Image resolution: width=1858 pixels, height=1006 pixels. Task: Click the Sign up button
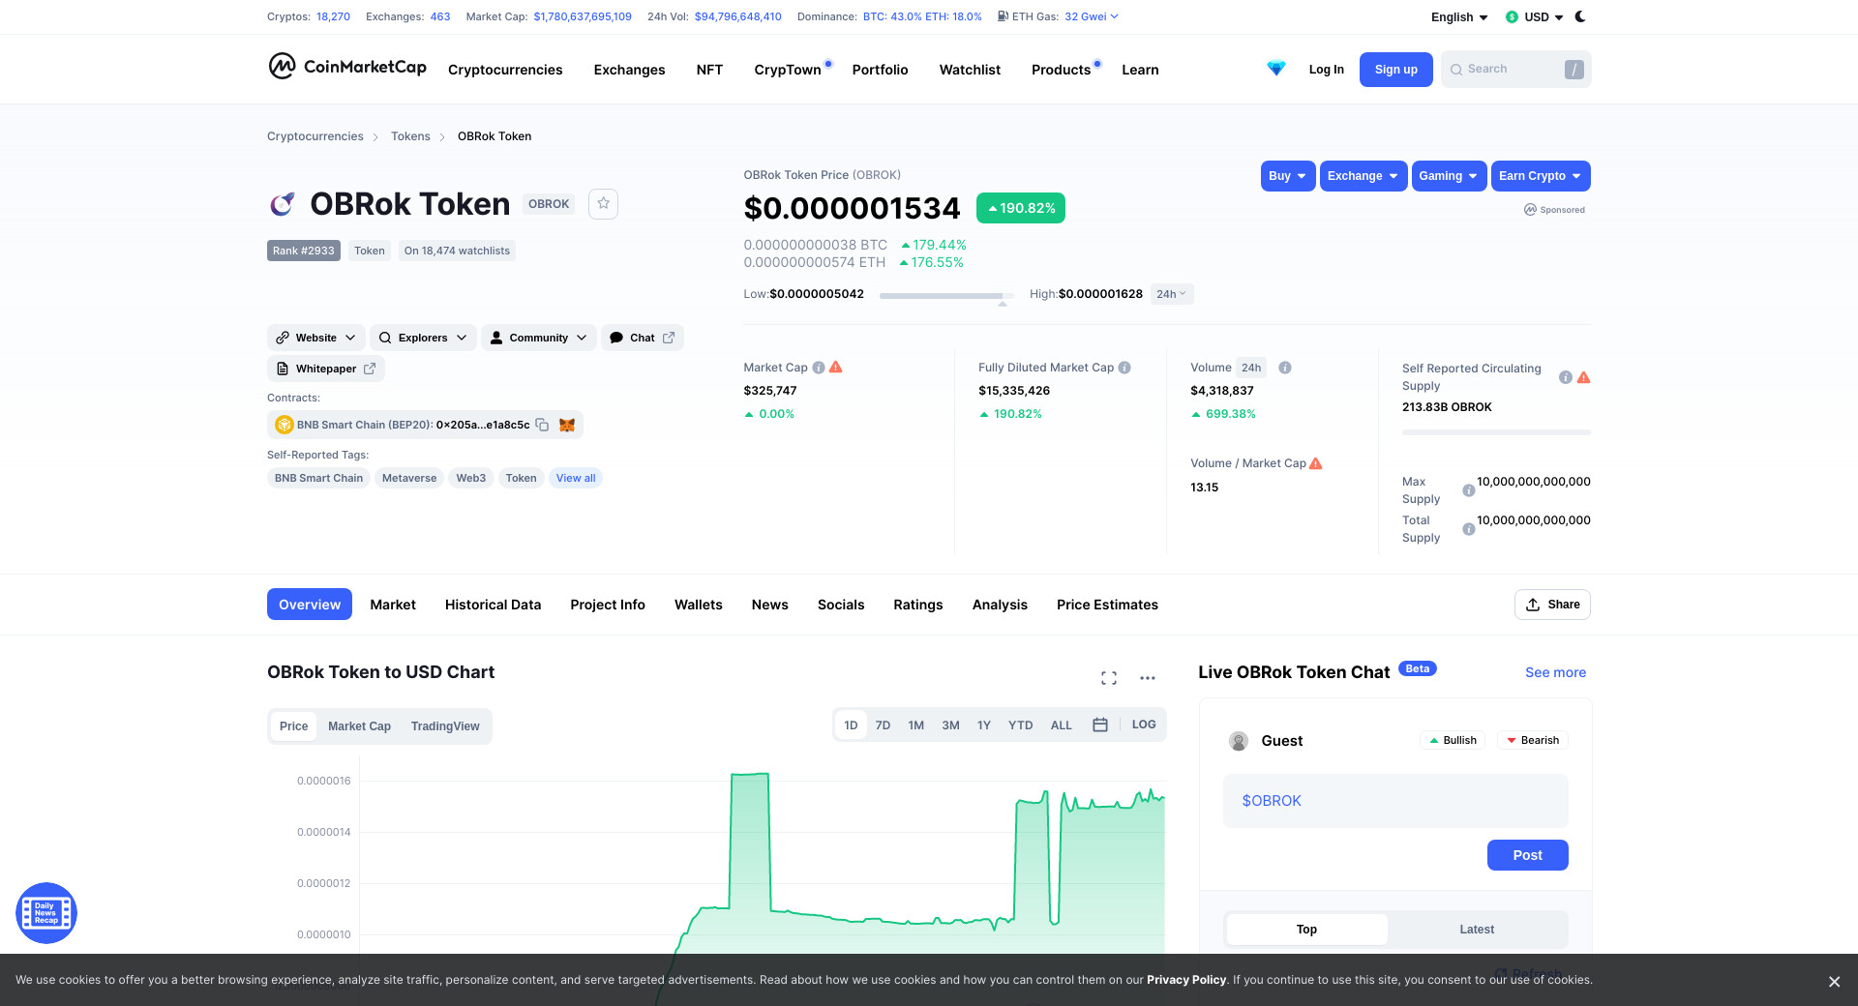pos(1395,70)
